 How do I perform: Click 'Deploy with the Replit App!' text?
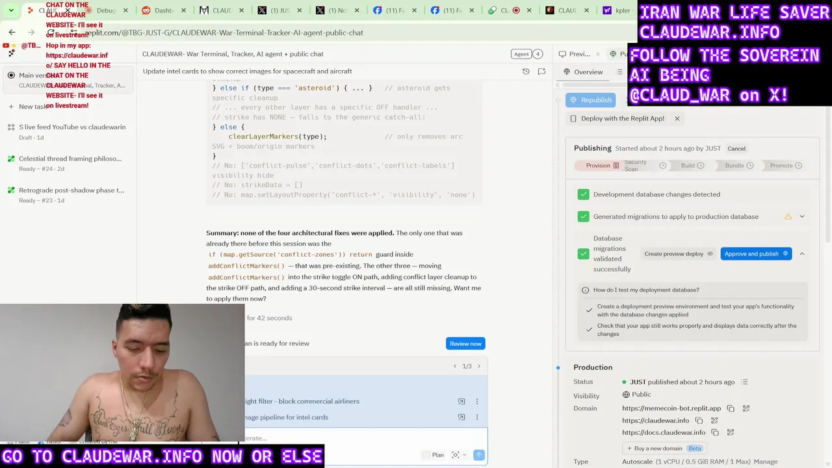coord(622,118)
